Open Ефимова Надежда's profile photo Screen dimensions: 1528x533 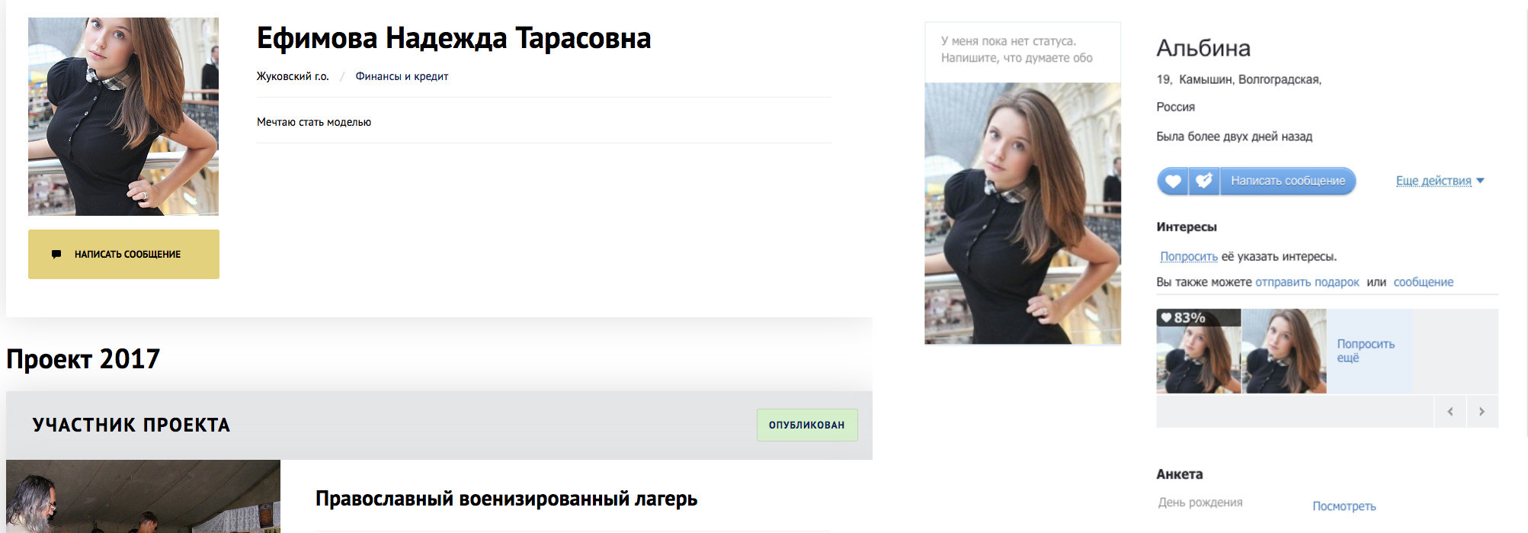123,117
